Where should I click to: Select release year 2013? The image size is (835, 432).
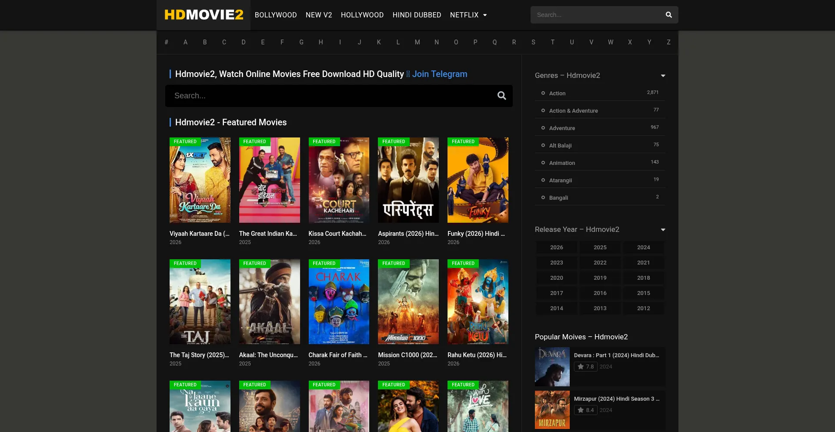(x=600, y=308)
